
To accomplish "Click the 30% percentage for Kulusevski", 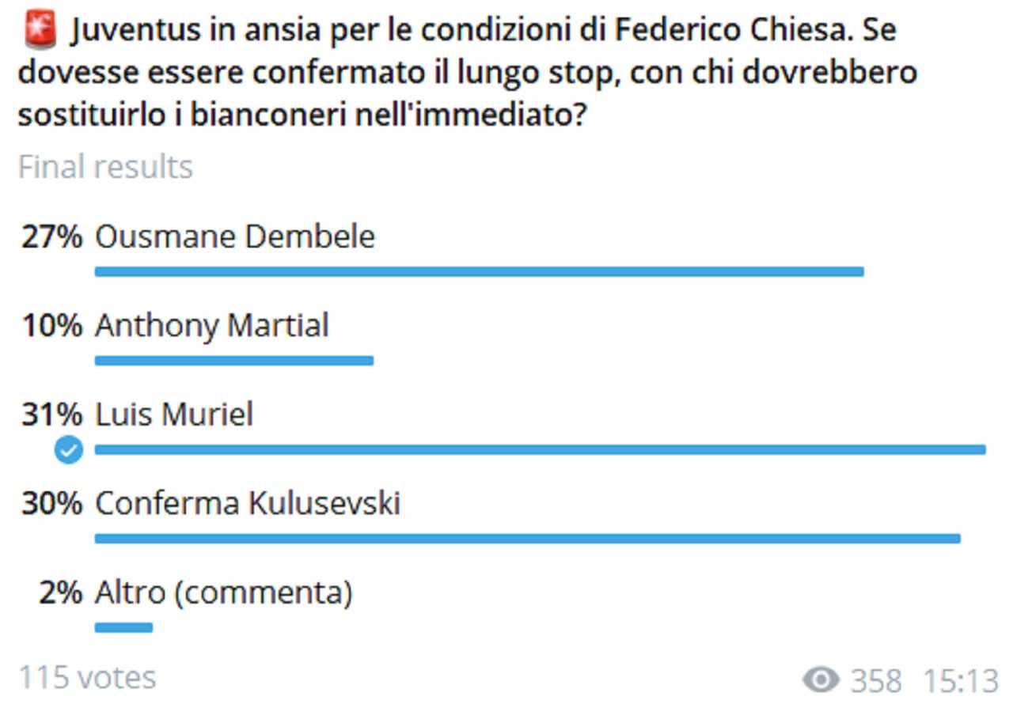I will point(51,503).
